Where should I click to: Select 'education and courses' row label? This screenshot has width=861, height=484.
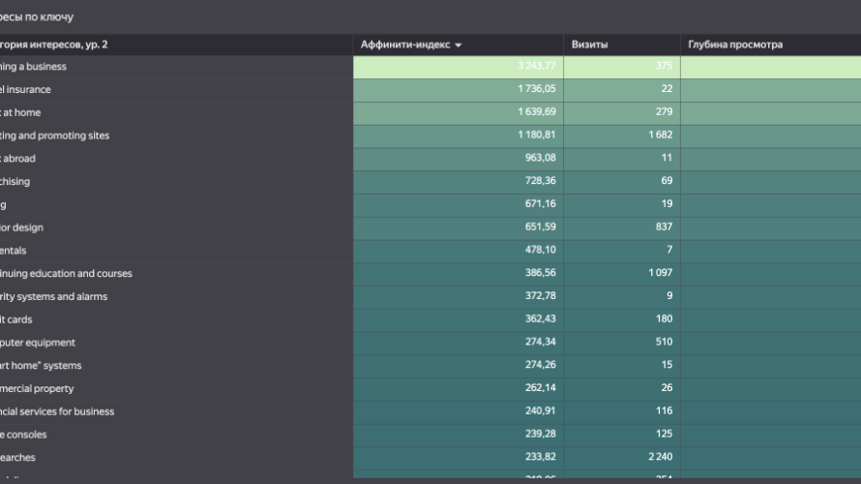coord(67,274)
